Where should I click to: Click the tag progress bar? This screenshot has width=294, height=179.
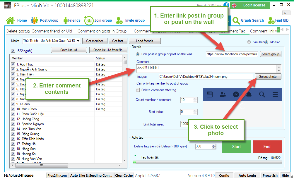[x=207, y=162]
